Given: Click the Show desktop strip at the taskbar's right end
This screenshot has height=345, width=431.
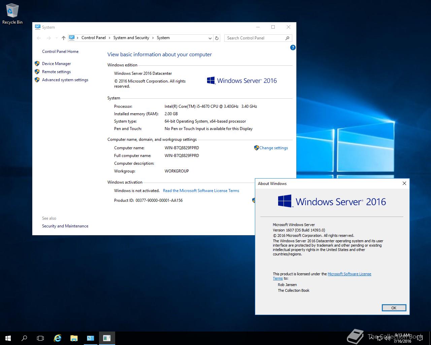Looking at the screenshot, I should 430,338.
